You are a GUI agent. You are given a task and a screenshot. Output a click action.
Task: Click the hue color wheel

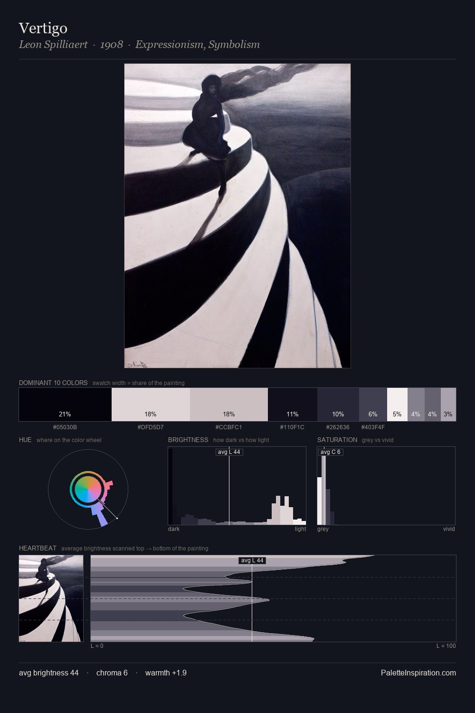[x=88, y=489]
